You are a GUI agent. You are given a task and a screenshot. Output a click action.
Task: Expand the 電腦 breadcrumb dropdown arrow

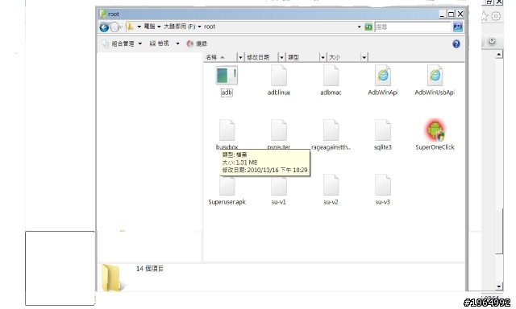click(x=159, y=27)
